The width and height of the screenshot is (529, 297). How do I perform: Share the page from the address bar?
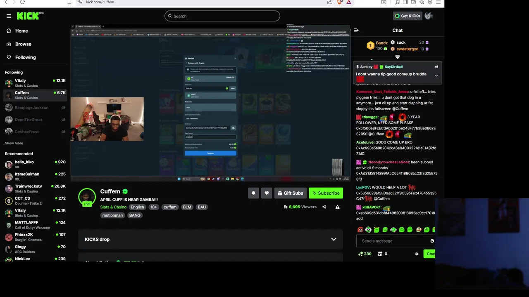[329, 2]
